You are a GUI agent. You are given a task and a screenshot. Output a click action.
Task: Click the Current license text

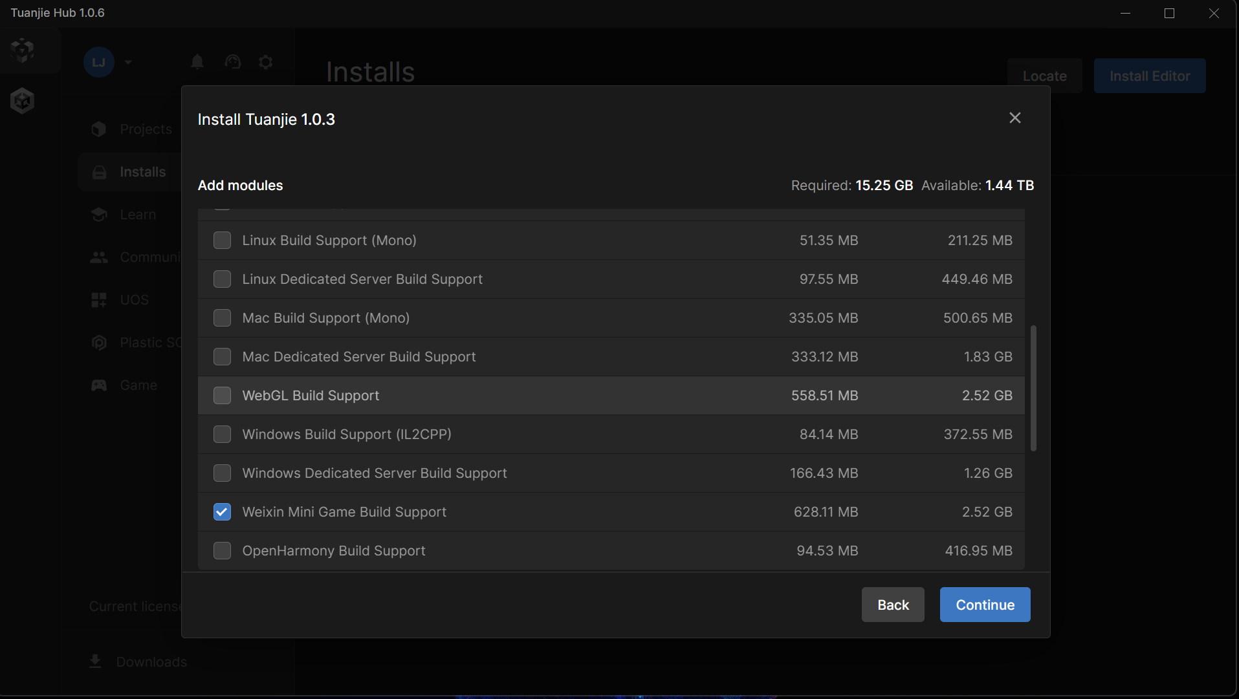(136, 607)
